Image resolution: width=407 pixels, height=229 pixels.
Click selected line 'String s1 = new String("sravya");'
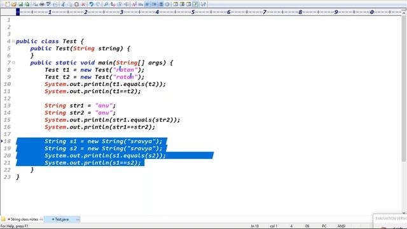click(x=103, y=141)
